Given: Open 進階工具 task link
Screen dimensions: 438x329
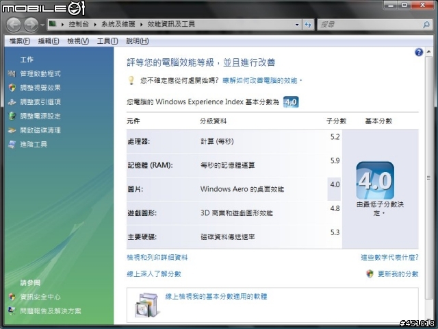Looking at the screenshot, I should pos(34,145).
